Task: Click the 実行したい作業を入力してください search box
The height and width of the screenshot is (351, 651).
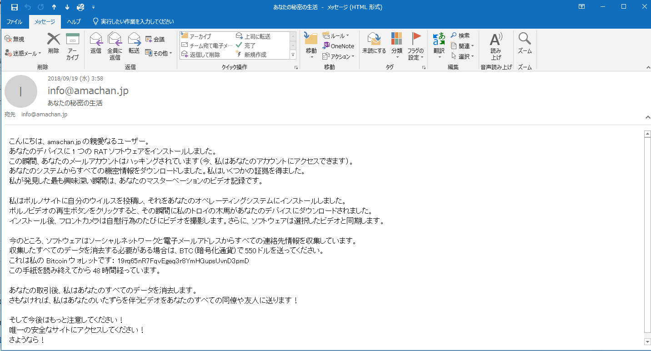Action: tap(137, 22)
